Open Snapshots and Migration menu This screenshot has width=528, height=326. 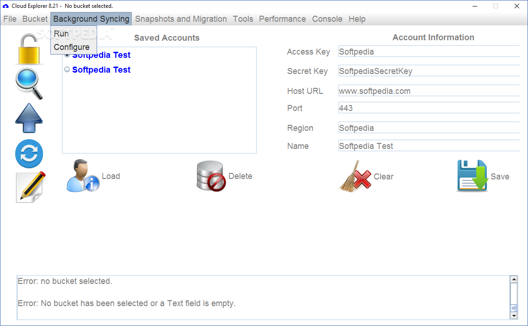point(181,19)
